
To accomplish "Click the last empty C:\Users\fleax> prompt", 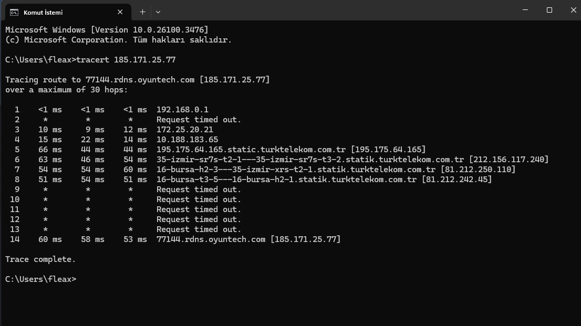I will tap(41, 279).
